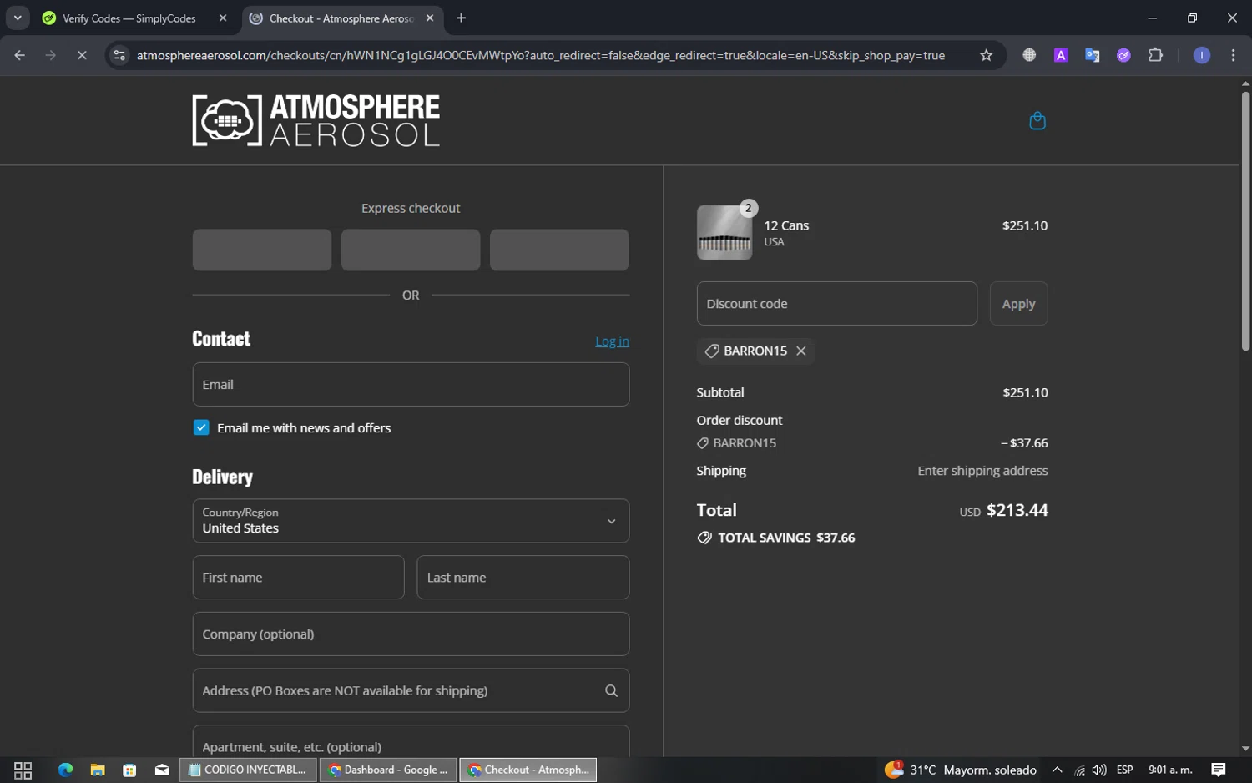Open the Chrome profile avatar
This screenshot has height=783, width=1252.
tap(1201, 55)
